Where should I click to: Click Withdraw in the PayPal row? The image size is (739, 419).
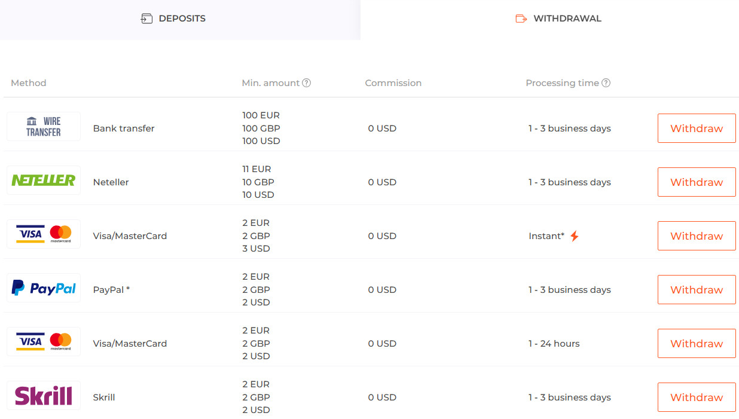(x=696, y=290)
